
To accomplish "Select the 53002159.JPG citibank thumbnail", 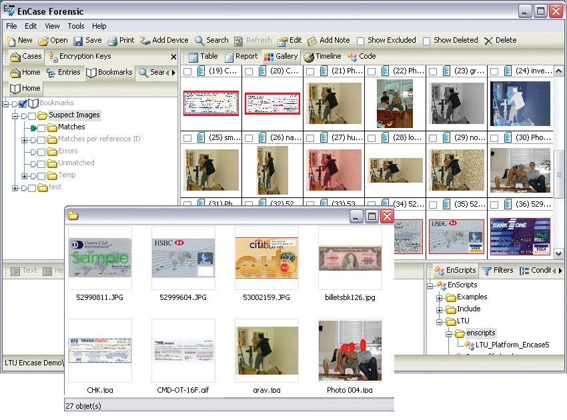I will coord(266,258).
